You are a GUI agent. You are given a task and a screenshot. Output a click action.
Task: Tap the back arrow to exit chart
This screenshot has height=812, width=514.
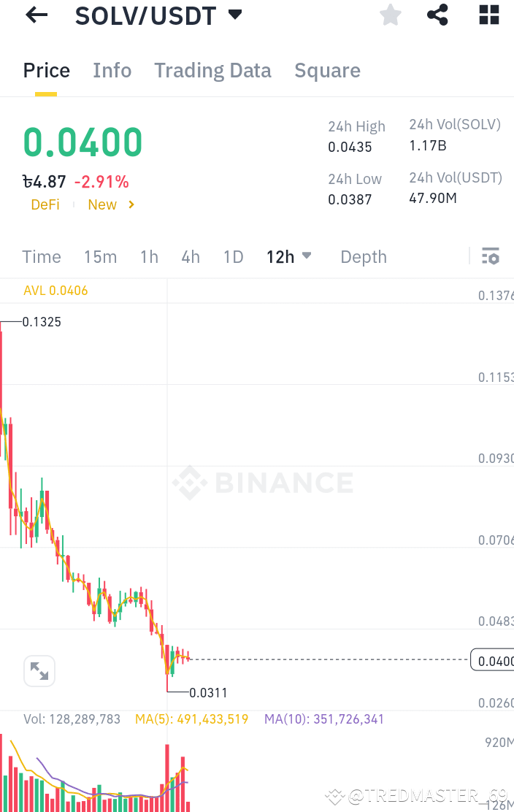(x=35, y=15)
